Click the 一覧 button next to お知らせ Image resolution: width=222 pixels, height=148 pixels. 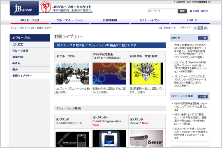tap(203, 38)
